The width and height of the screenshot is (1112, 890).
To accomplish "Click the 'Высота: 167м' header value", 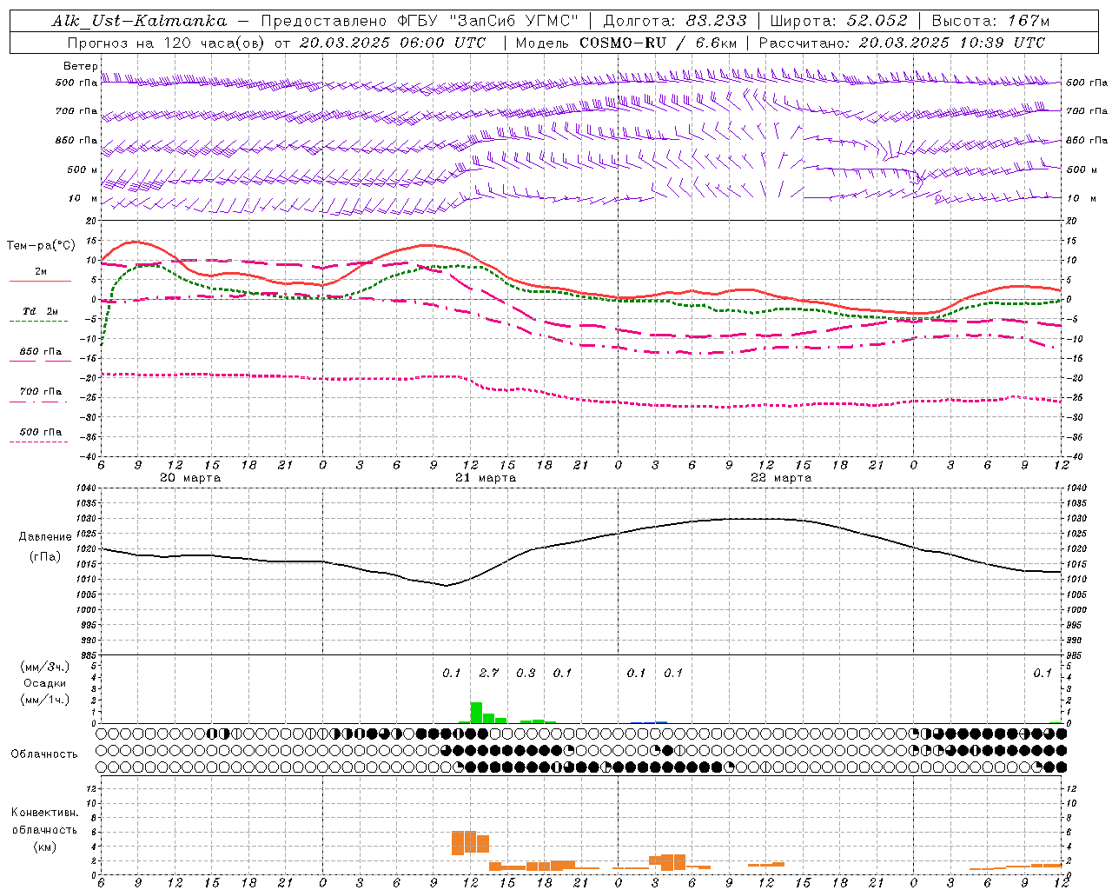I will (x=990, y=21).
